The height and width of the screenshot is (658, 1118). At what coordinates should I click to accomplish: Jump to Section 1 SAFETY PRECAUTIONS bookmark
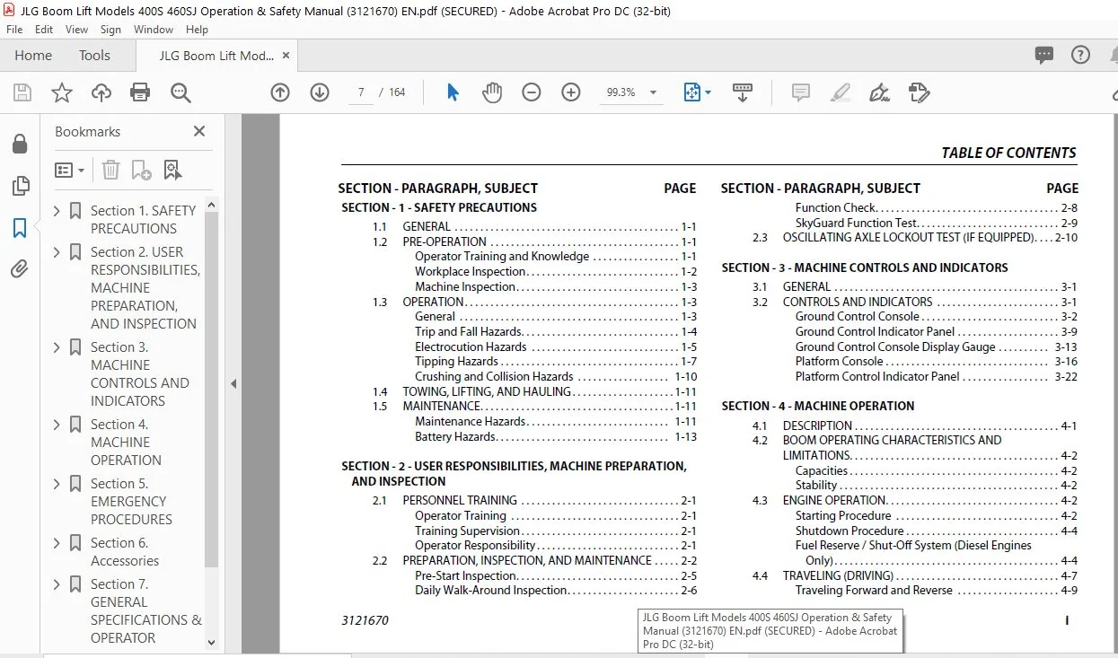tap(143, 219)
